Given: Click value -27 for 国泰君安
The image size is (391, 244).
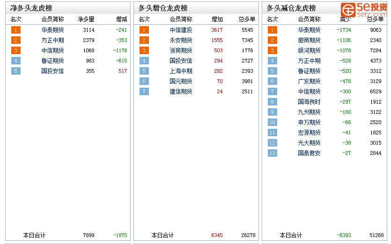Looking at the screenshot, I should pyautogui.click(x=347, y=153).
